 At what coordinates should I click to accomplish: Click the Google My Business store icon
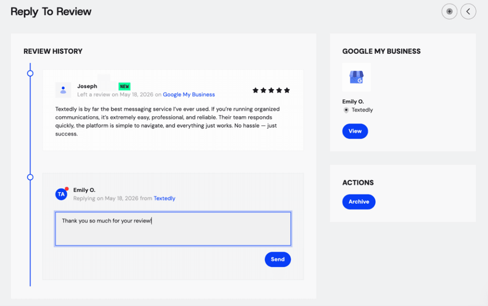[x=356, y=77]
